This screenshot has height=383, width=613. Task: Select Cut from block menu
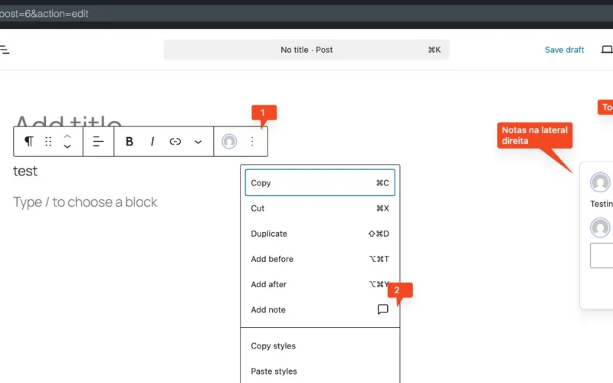point(320,208)
